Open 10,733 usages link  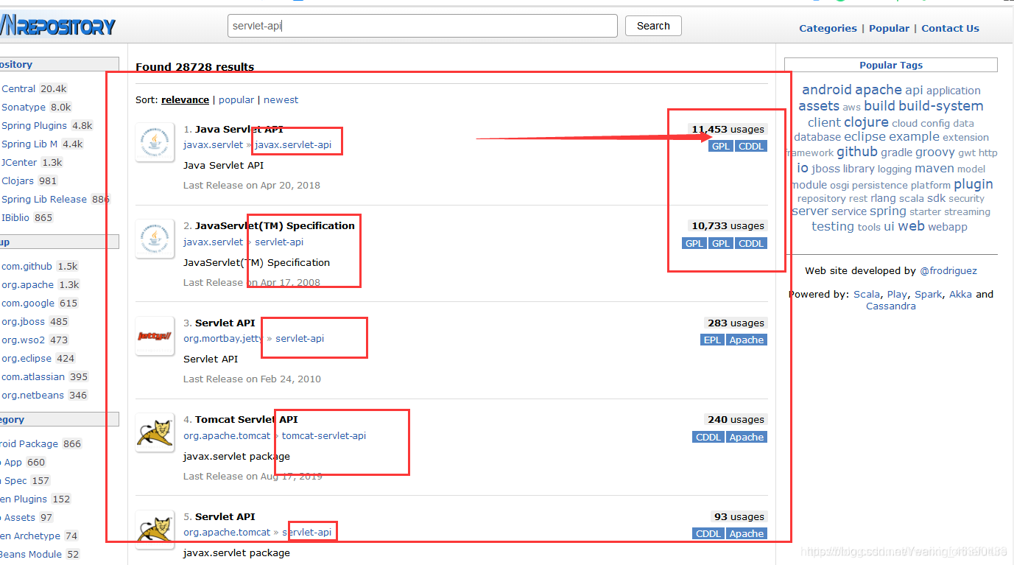(x=728, y=225)
